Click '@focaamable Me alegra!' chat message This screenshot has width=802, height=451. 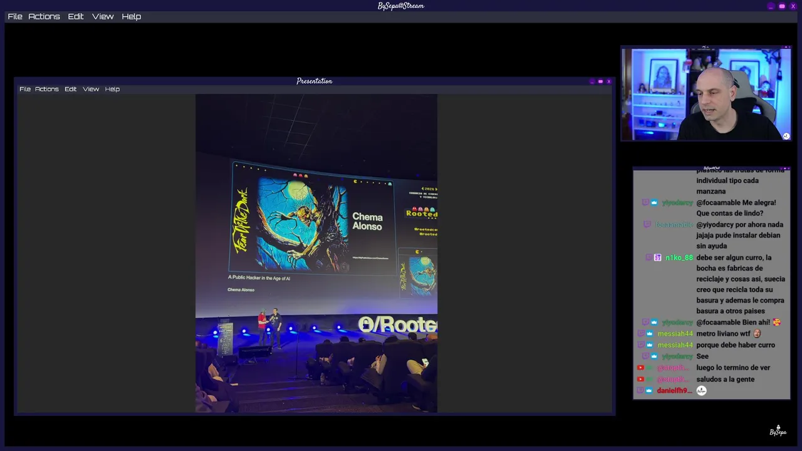point(736,208)
